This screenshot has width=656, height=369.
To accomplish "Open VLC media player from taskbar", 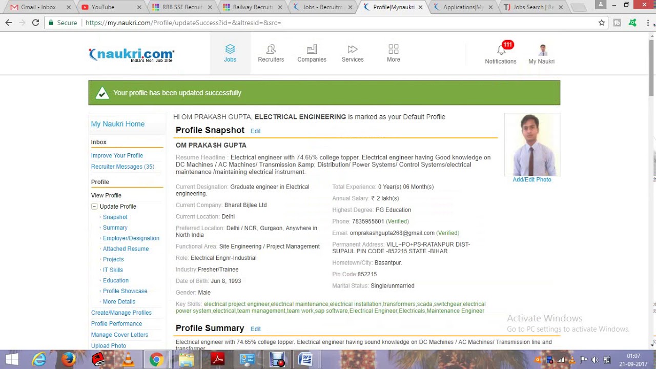I will click(x=128, y=359).
